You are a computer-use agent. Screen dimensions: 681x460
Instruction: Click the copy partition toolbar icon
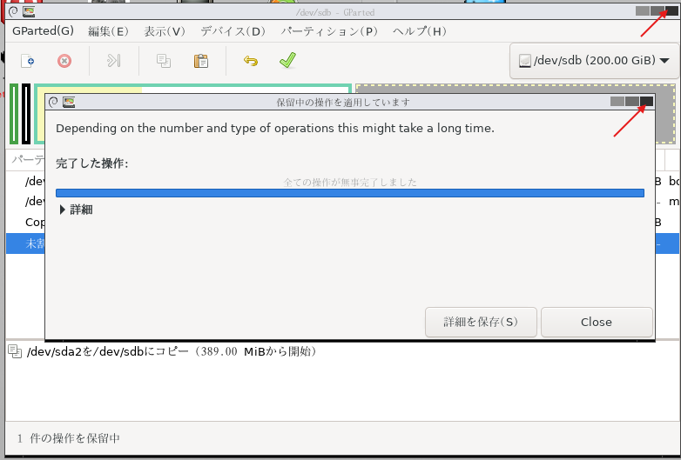coord(163,61)
